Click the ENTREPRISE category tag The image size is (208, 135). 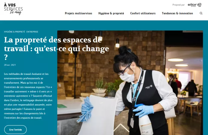pos(32,32)
